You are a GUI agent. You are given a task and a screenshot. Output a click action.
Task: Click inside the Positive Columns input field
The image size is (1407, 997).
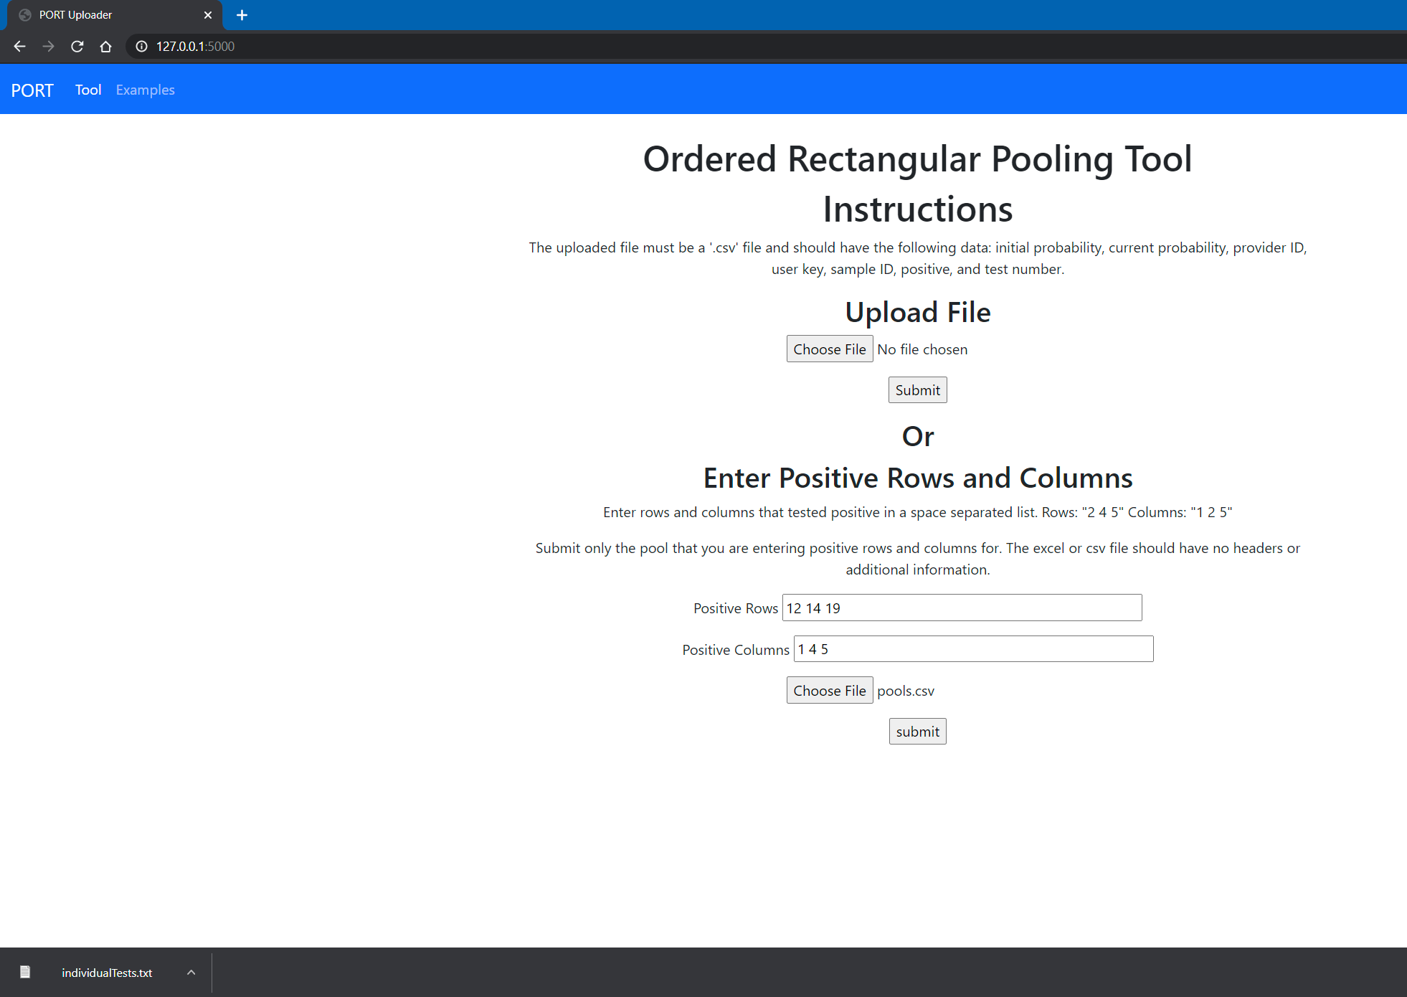pos(972,648)
